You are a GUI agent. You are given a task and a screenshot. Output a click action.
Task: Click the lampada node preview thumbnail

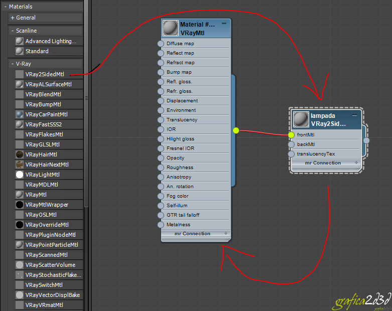(x=301, y=119)
